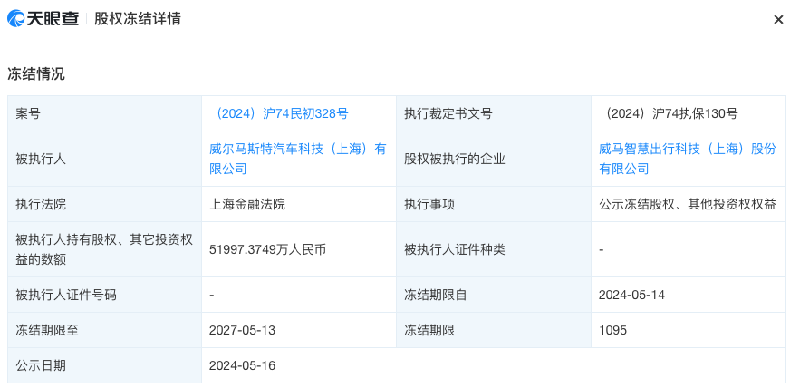
Task: Select the freeze duration value 1095
Action: point(612,330)
